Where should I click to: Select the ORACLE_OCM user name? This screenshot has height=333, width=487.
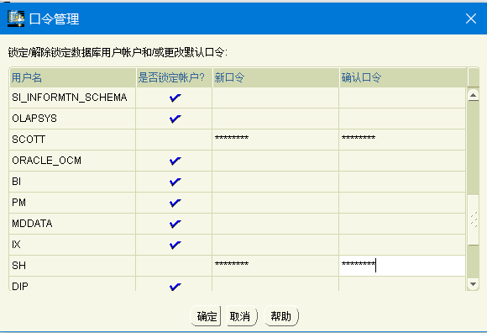(x=46, y=161)
